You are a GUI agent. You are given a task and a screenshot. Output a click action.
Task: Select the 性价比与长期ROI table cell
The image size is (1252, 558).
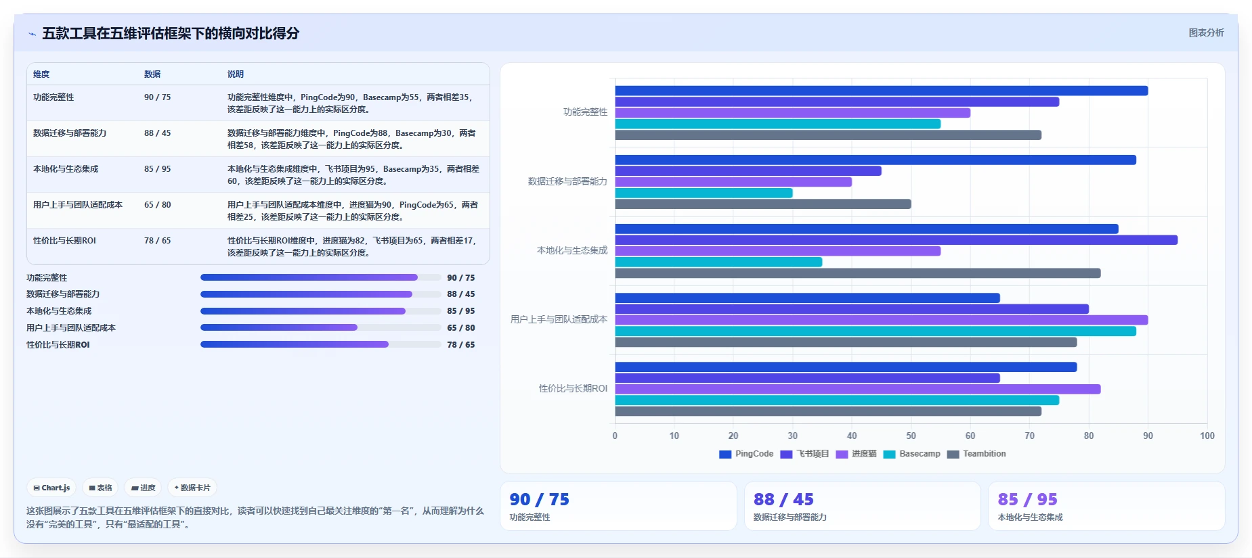click(64, 241)
